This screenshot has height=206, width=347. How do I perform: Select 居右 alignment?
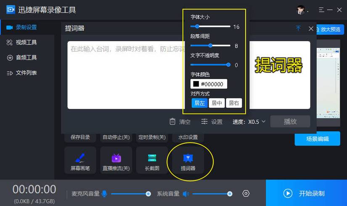pyautogui.click(x=234, y=103)
